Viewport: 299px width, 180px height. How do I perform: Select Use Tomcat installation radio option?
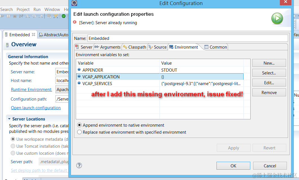13,146
